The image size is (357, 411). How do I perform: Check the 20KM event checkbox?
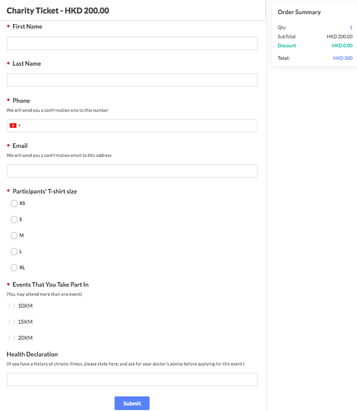click(11, 338)
